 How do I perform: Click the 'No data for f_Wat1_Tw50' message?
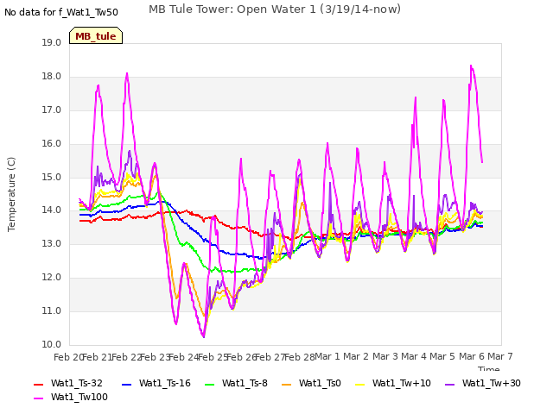tap(61, 12)
